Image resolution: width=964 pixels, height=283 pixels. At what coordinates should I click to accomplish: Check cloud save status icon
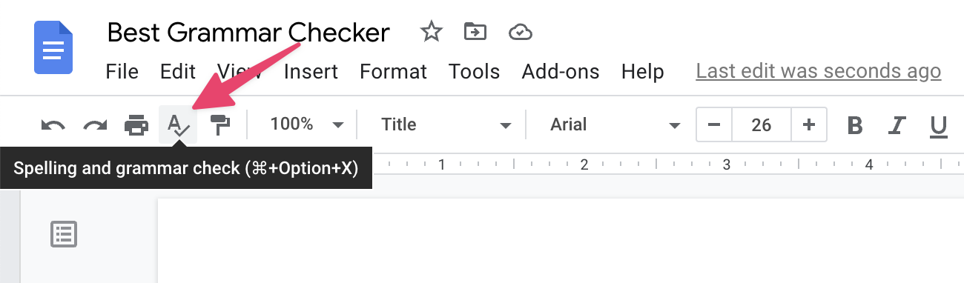(521, 32)
